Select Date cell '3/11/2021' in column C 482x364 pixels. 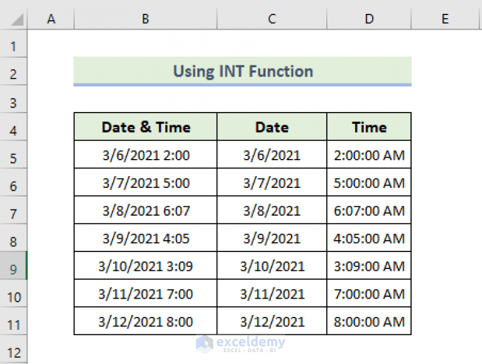pos(271,294)
